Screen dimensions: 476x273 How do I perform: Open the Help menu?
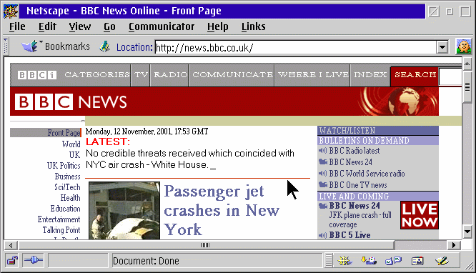(218, 26)
